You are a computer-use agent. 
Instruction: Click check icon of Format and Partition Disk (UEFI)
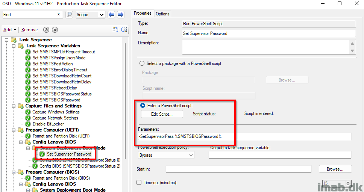point(28,136)
